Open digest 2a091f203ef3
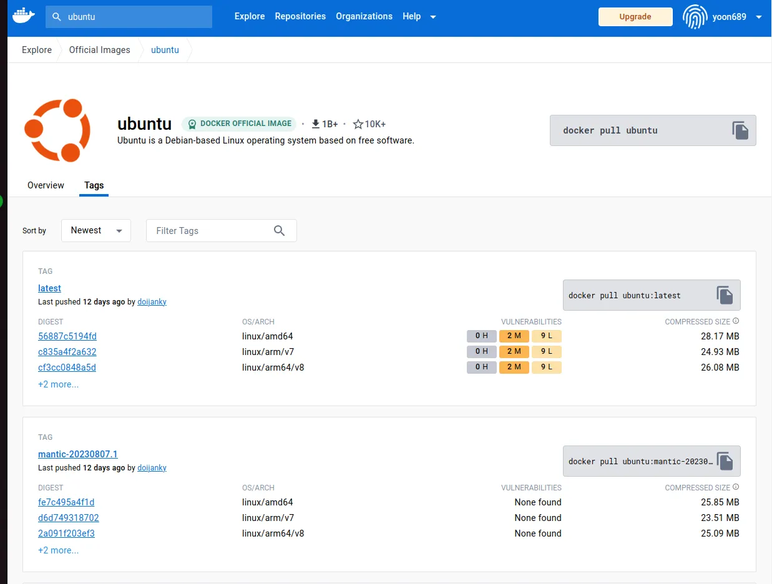Screen dimensions: 772x584 pos(66,533)
